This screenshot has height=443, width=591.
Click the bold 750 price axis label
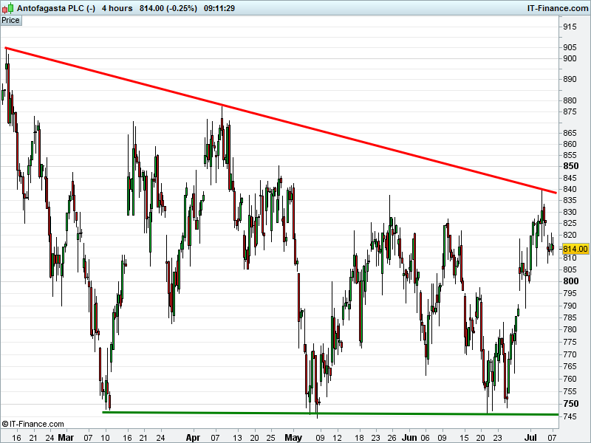tap(570, 403)
